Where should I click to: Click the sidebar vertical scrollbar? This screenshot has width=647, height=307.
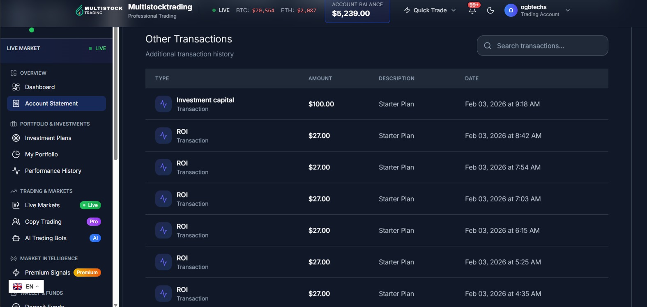click(115, 94)
